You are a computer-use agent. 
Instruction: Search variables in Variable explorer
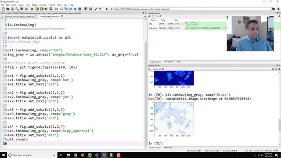[x=279, y=16]
